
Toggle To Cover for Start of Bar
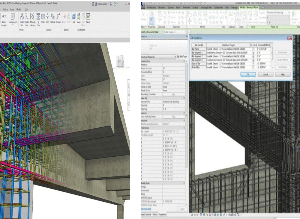point(253,64)
